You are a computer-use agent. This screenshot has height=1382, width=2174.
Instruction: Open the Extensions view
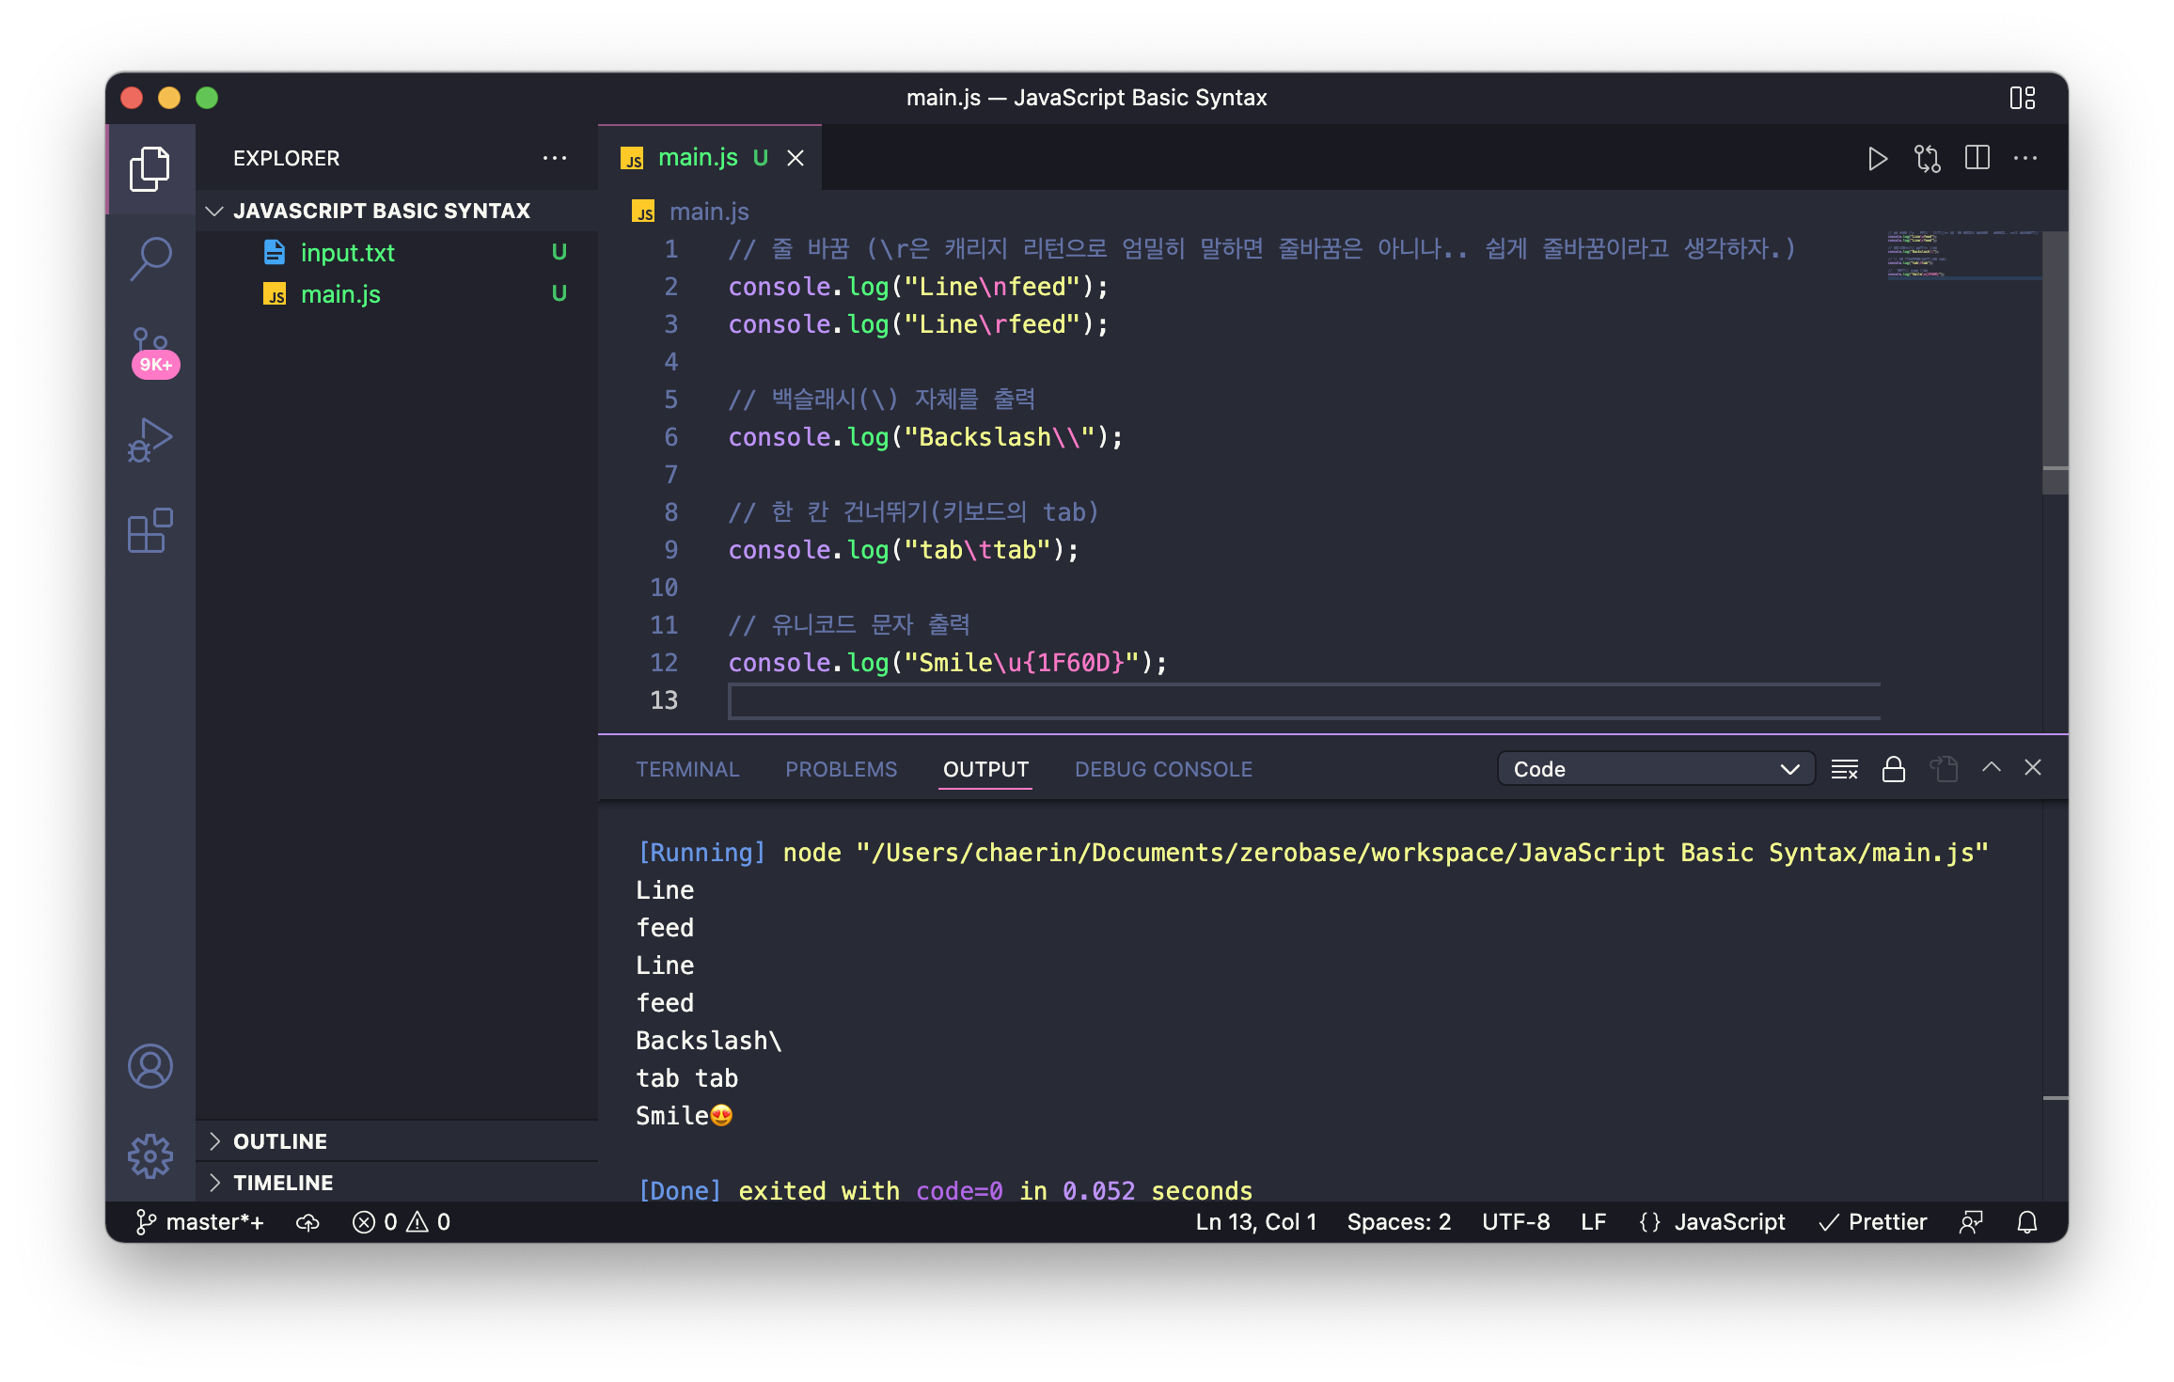tap(150, 531)
